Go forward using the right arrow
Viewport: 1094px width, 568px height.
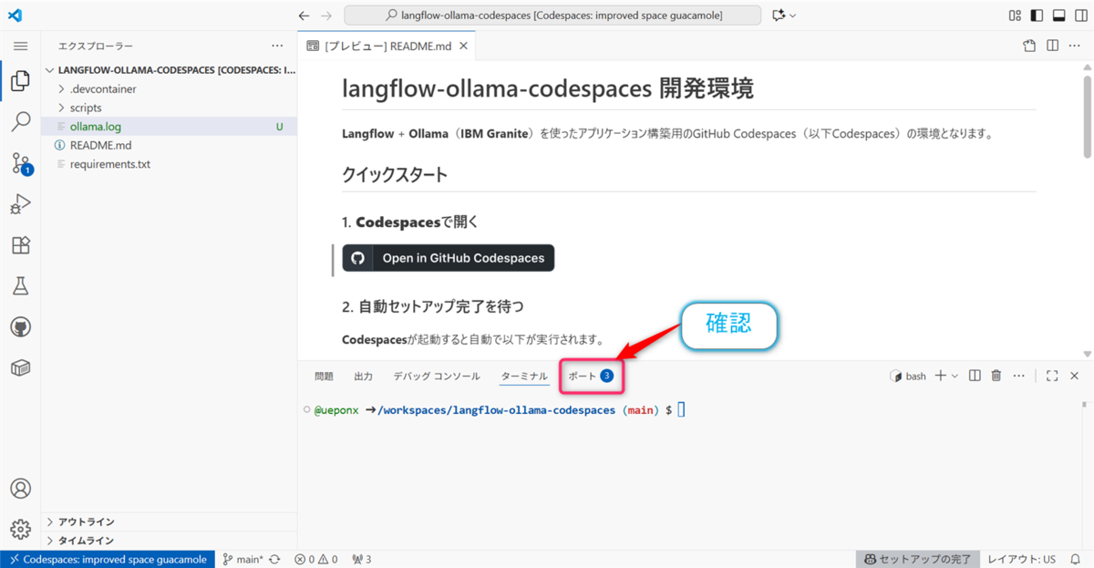327,15
